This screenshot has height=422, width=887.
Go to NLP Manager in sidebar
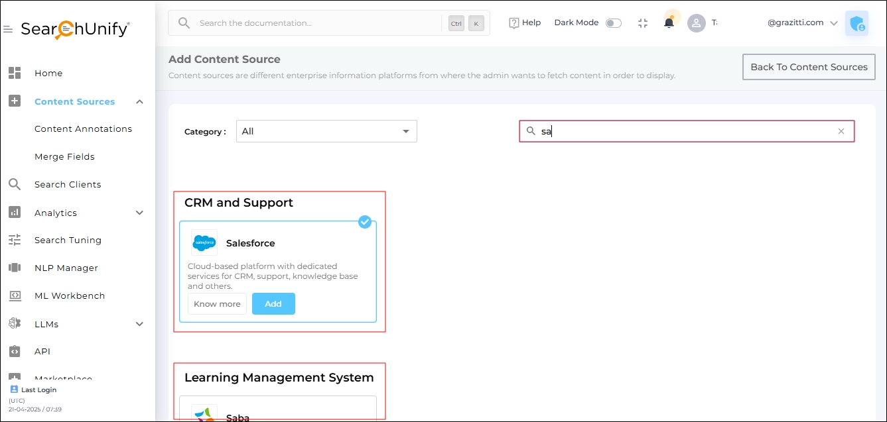pyautogui.click(x=66, y=268)
